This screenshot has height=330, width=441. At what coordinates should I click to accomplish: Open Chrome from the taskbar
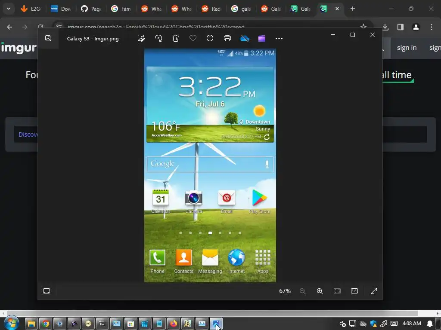click(46, 324)
